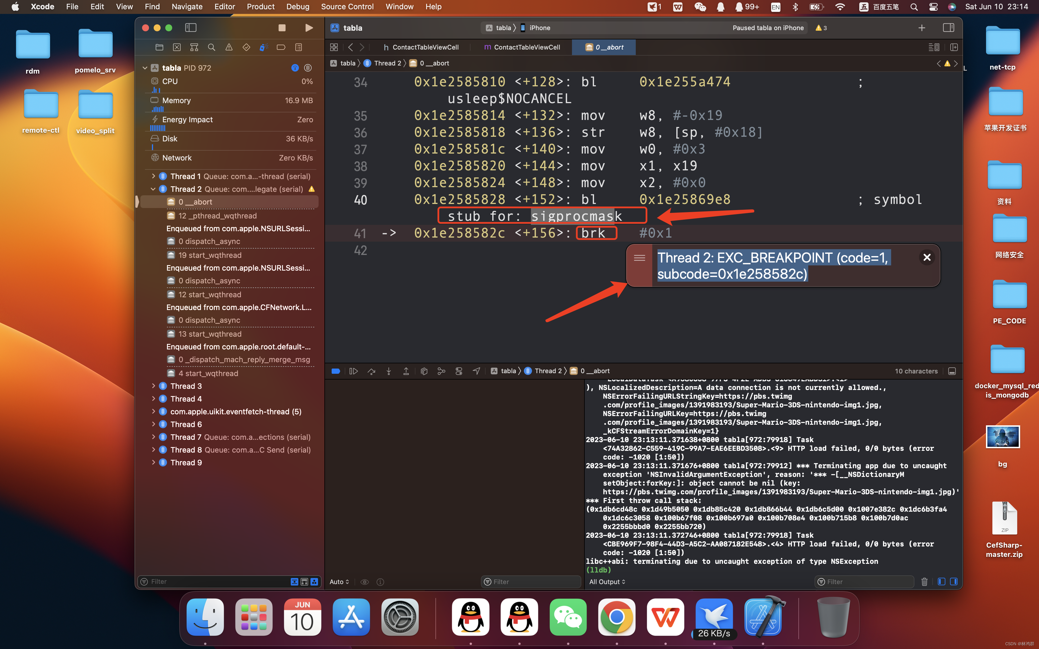1039x649 pixels.
Task: Click the Step Over debug button
Action: click(371, 371)
